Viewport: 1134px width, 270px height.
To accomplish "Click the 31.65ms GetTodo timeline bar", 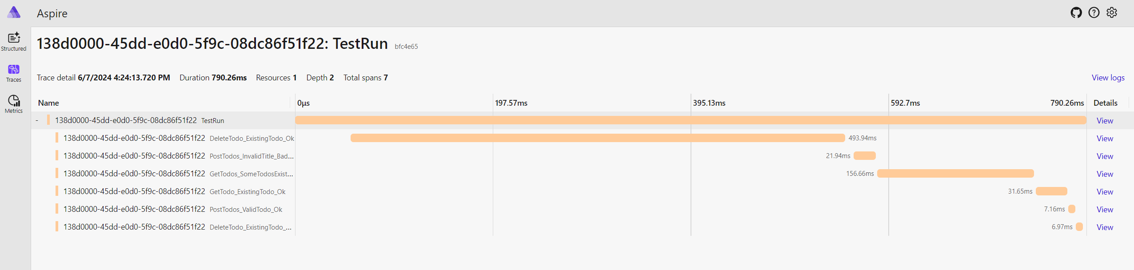I will (1051, 191).
